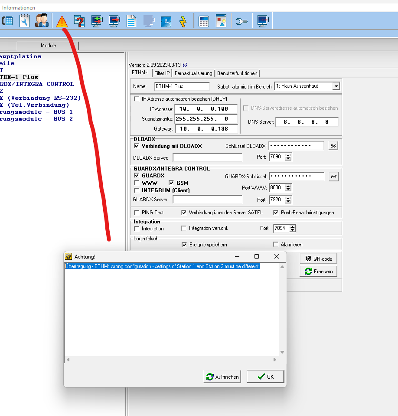
Task: Click the notepad with wrench icon
Action: 24,21
